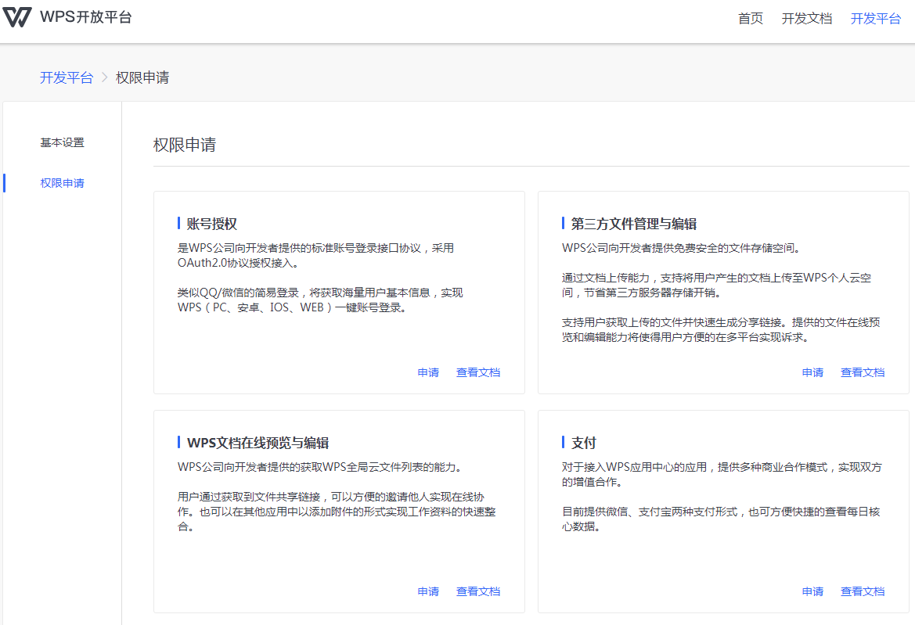
Task: Click the 开发平台 breadcrumb link
Action: point(67,77)
